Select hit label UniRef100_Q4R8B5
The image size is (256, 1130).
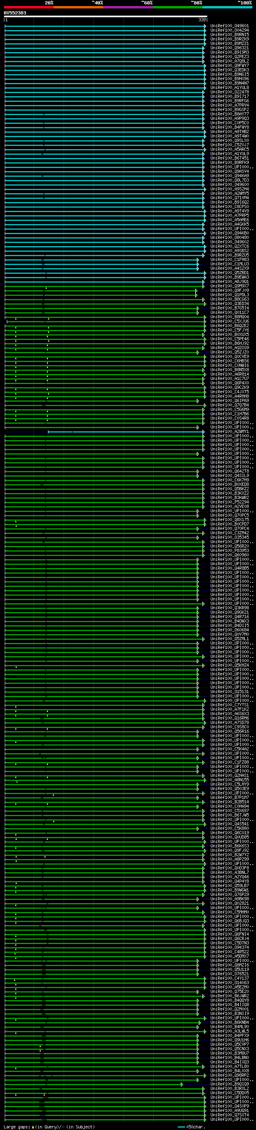point(229,568)
